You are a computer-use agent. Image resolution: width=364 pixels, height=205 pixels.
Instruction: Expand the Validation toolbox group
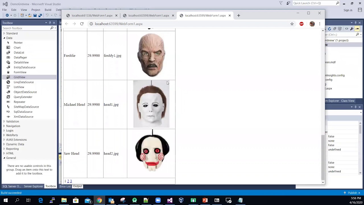4,121
